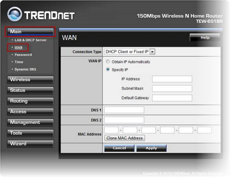
Task: Click the Clone MAC Address button
Action: 125,138
